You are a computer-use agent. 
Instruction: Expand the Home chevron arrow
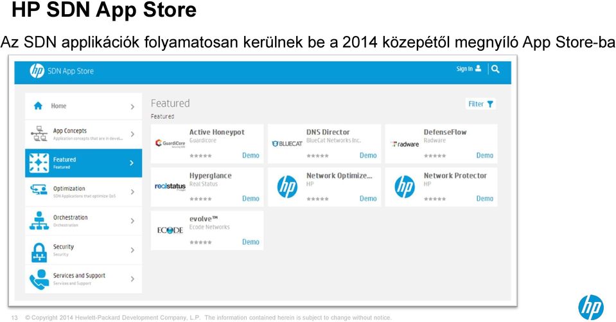[132, 107]
